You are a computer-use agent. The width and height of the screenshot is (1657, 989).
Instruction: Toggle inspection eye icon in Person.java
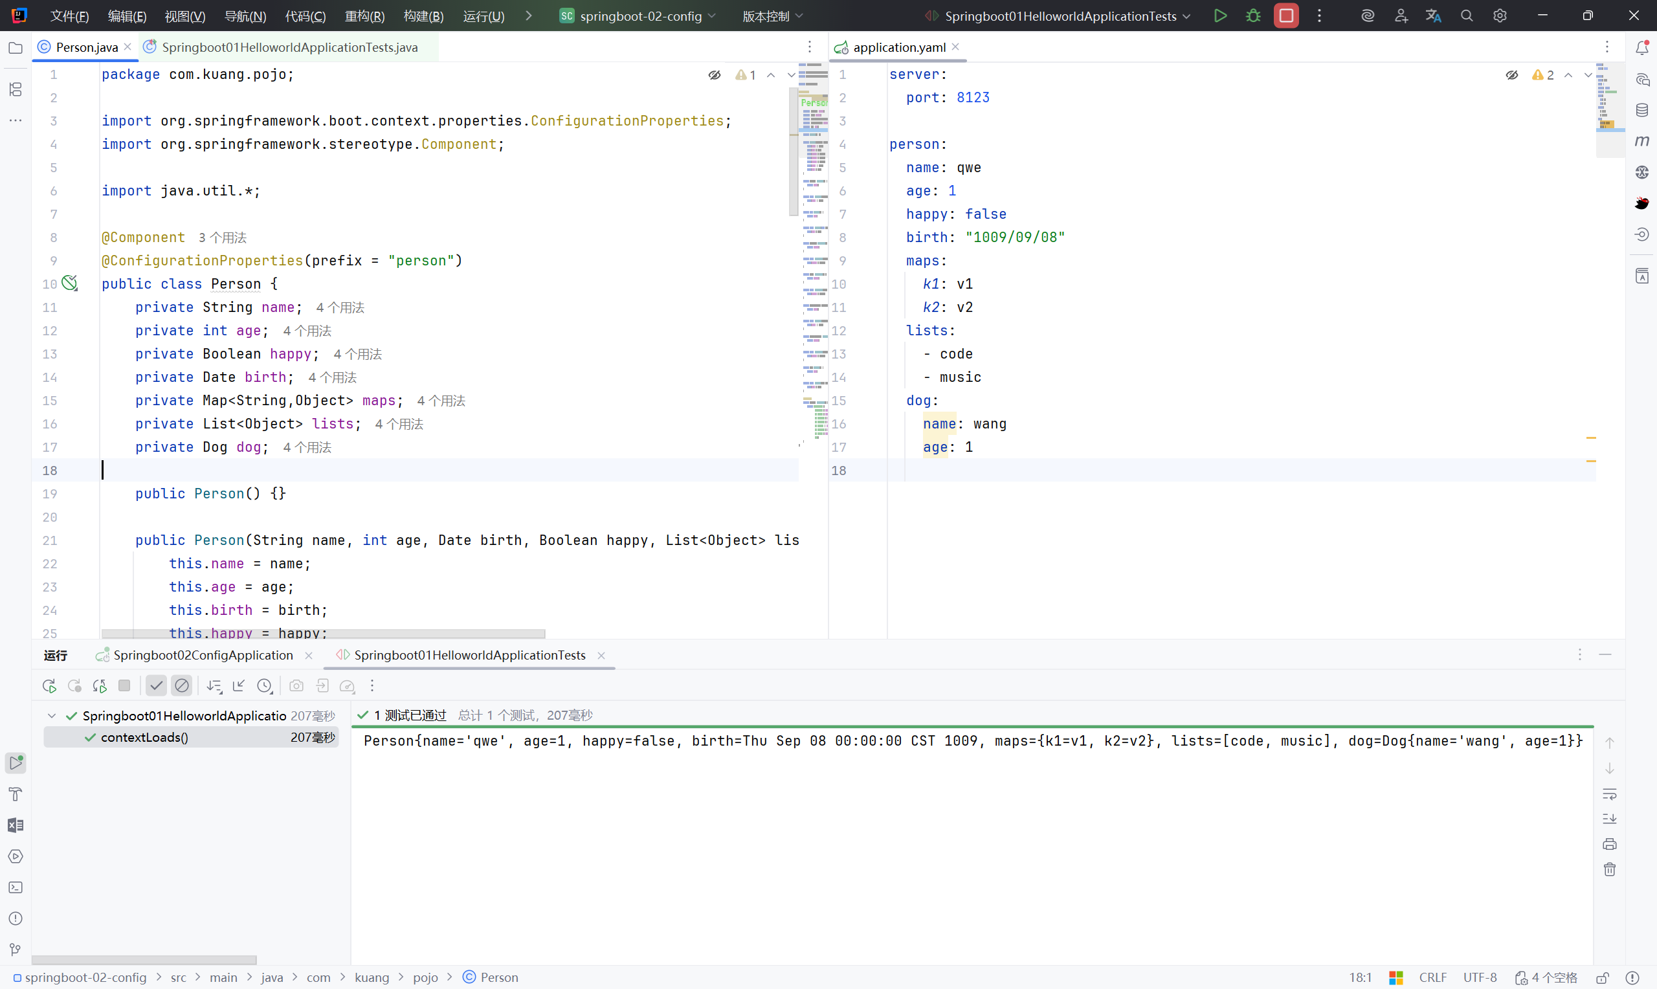click(x=714, y=74)
